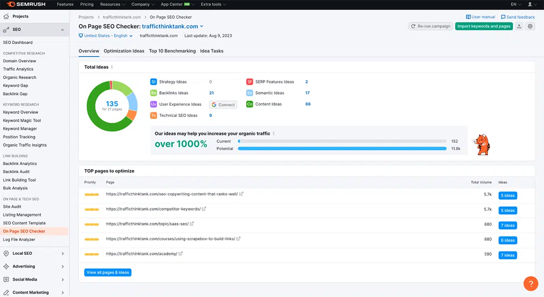544x297 pixels.
Task: Expand the Social Media section
Action: point(63,279)
